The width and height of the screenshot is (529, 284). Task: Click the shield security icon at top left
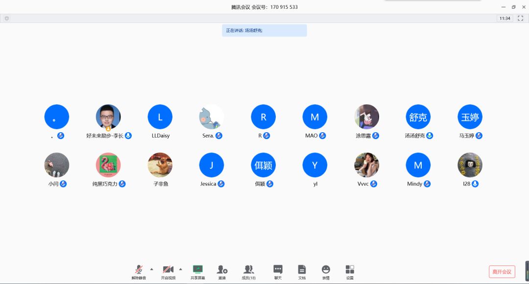[6, 19]
